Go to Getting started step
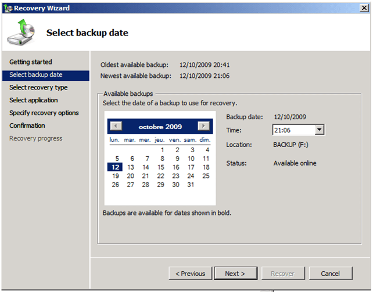This screenshot has height=294, width=373. click(x=31, y=62)
